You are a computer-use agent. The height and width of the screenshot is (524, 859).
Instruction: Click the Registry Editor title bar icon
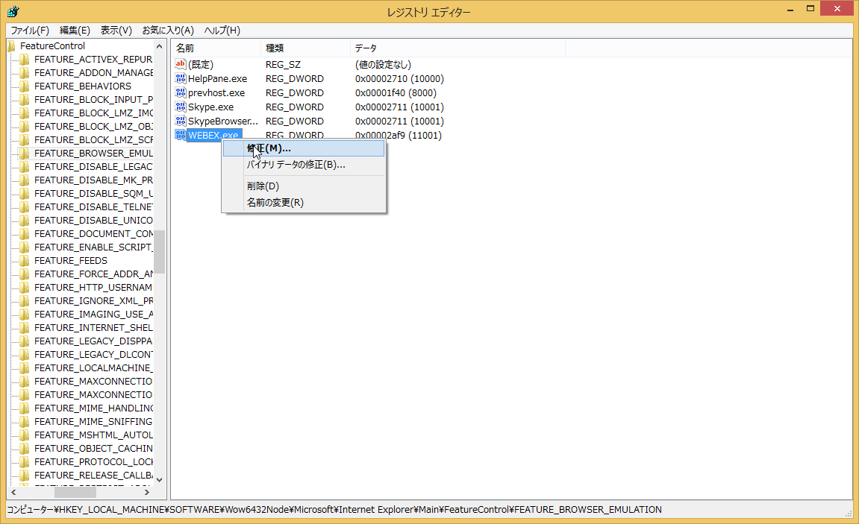click(x=13, y=11)
